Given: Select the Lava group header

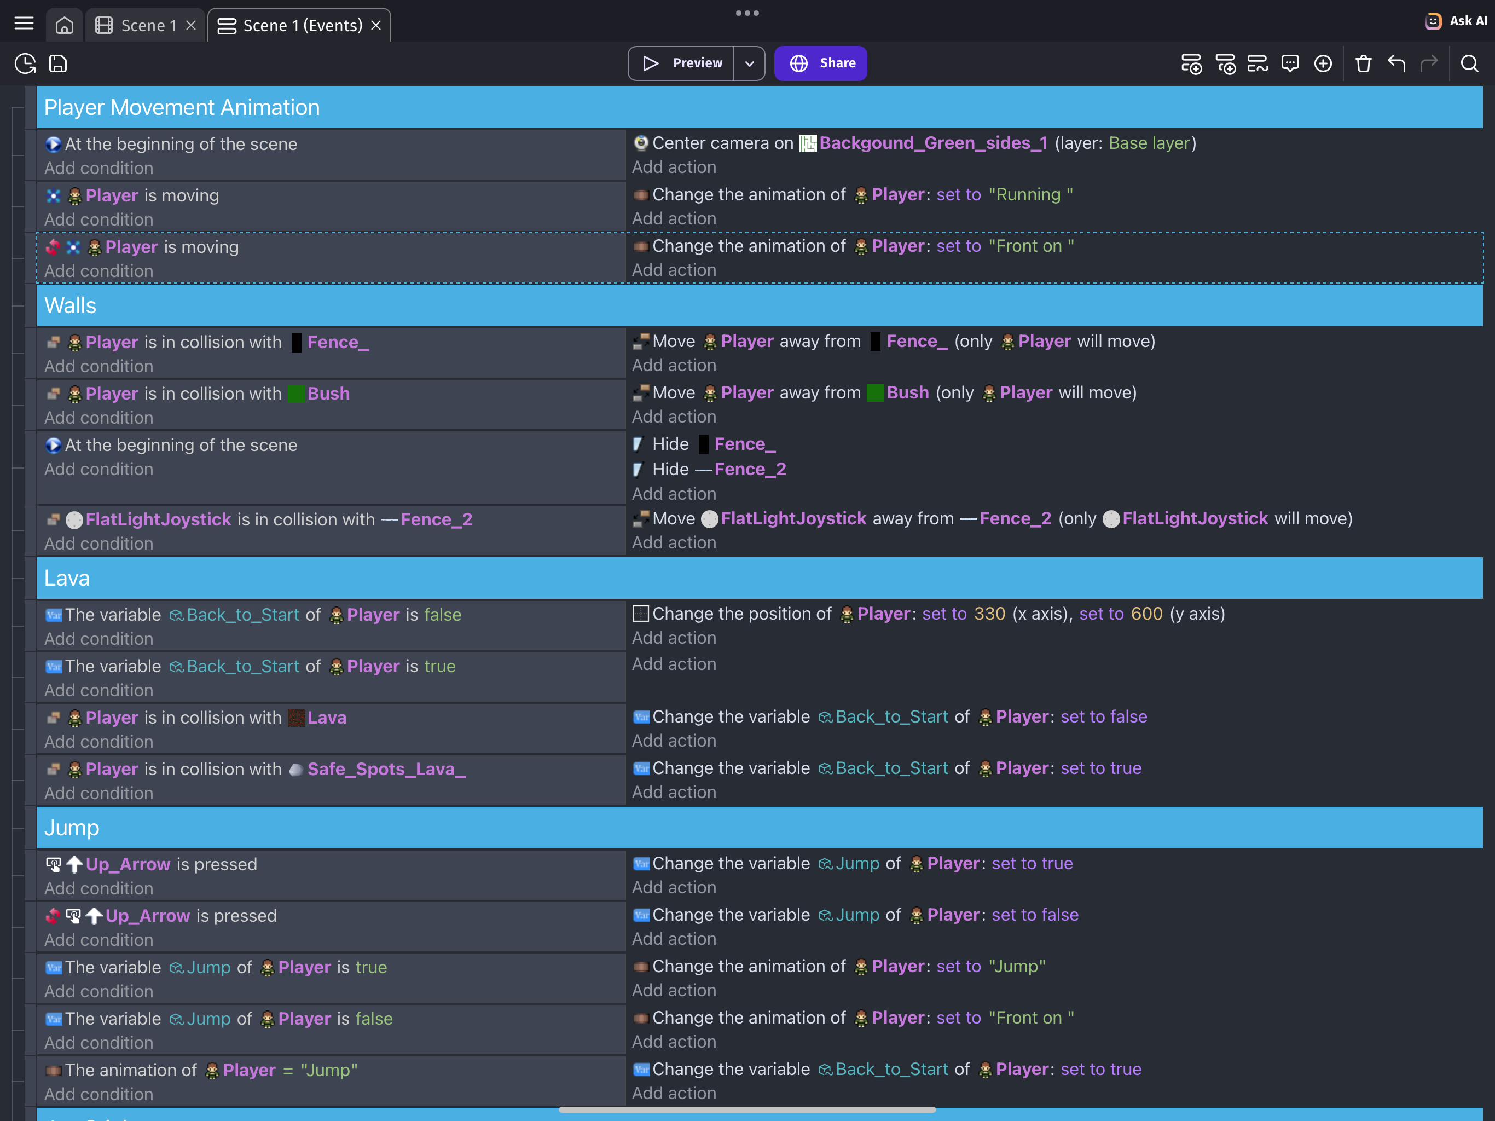Looking at the screenshot, I should [760, 578].
